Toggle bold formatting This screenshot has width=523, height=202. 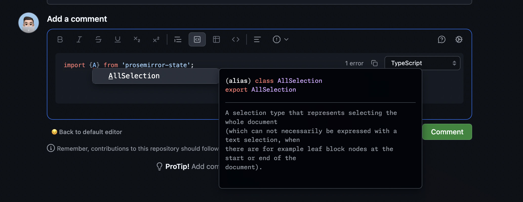pos(60,39)
